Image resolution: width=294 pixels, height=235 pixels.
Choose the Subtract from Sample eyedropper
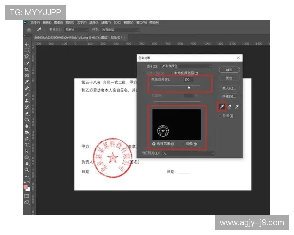(237, 107)
